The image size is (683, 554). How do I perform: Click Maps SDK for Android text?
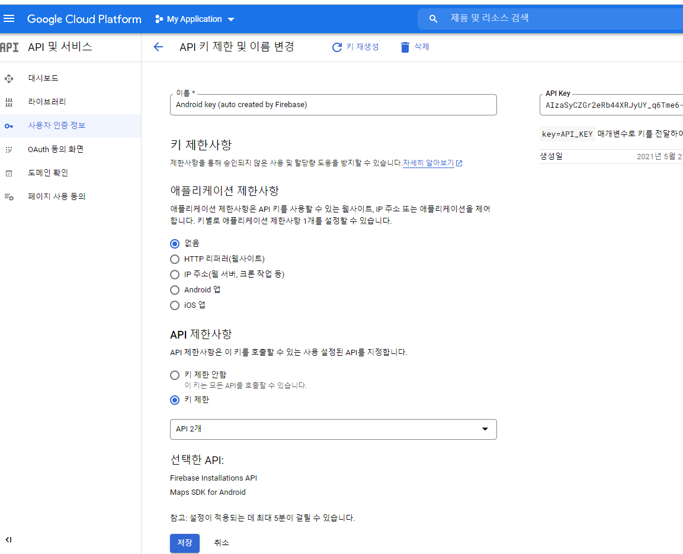(208, 492)
